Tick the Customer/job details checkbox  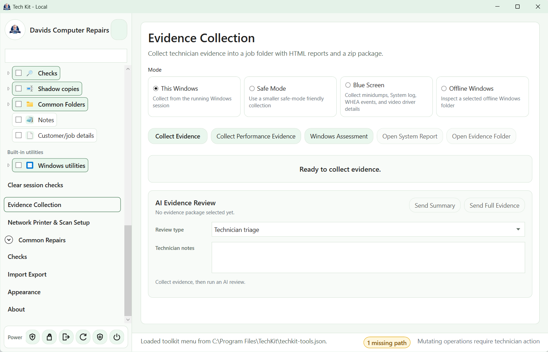(x=19, y=135)
